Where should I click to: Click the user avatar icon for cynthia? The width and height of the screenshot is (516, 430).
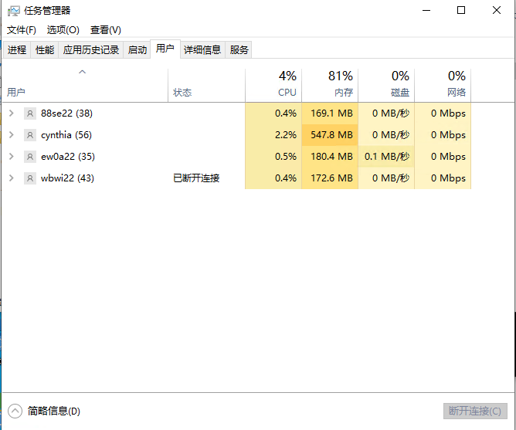(30, 135)
